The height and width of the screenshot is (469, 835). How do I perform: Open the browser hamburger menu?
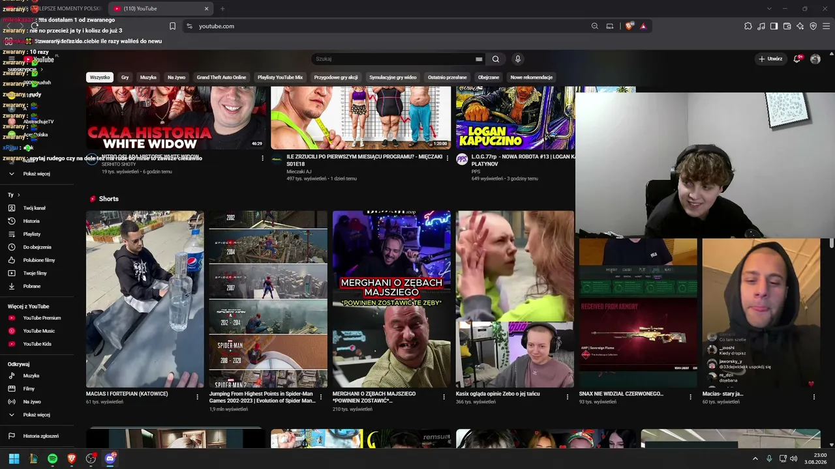coord(827,26)
